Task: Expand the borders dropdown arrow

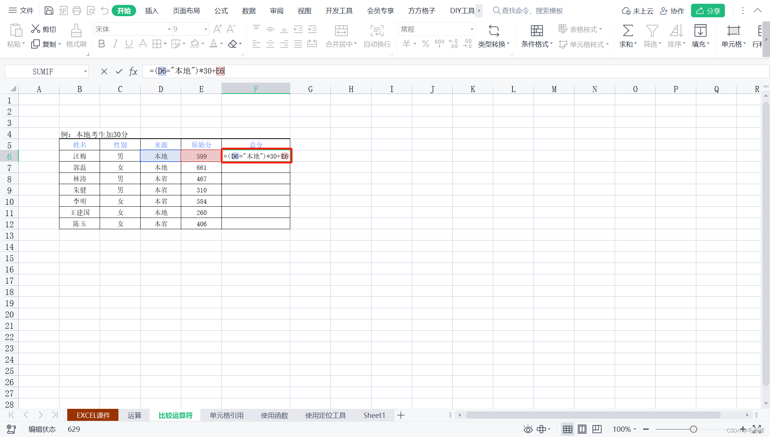Action: tap(165, 44)
